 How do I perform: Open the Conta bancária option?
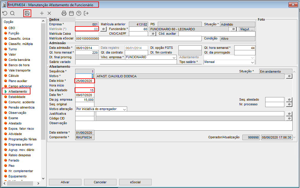(19, 60)
